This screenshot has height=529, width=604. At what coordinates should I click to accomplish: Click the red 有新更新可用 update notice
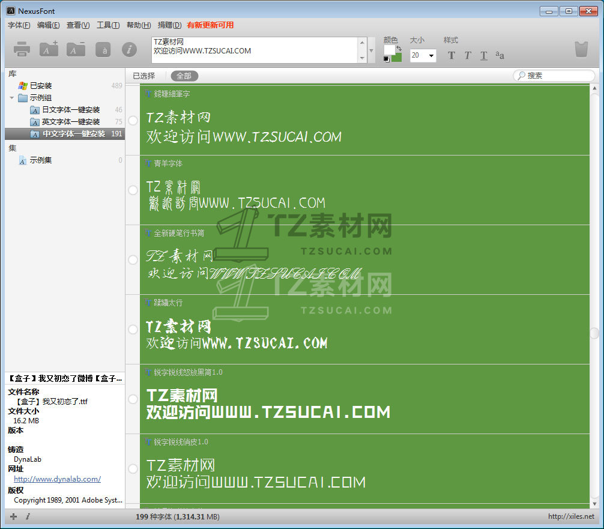click(210, 25)
